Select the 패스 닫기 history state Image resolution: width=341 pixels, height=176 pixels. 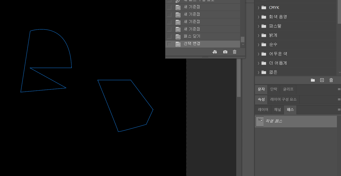tap(192, 36)
